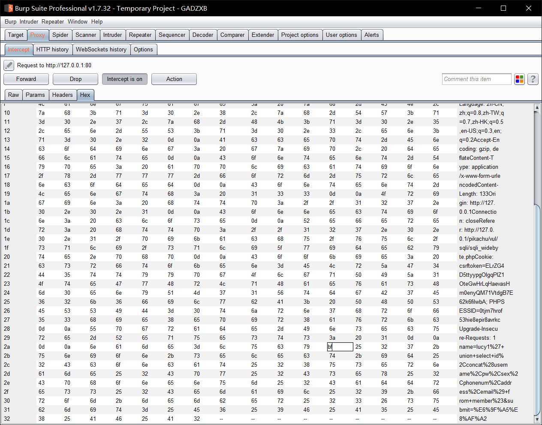This screenshot has height=425, width=542.
Task: Click the hex editor scroll up arrow
Action: coord(536,108)
